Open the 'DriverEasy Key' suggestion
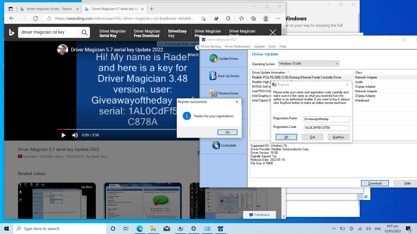The image size is (417, 234). pos(178,33)
